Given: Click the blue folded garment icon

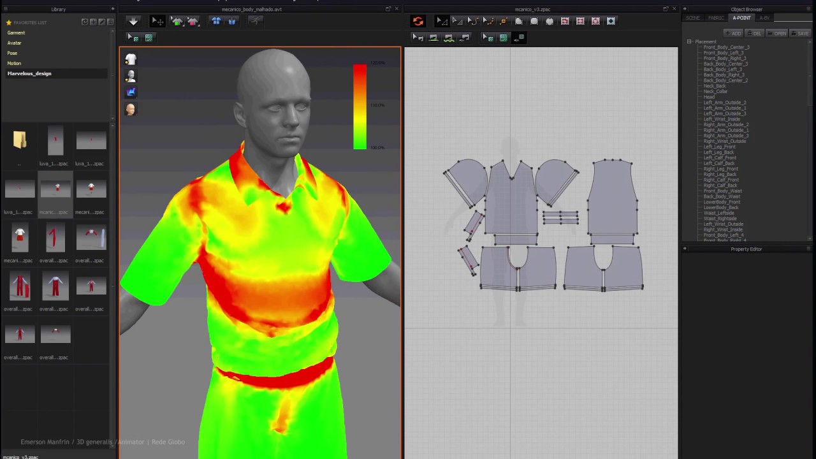Looking at the screenshot, I should pyautogui.click(x=231, y=21).
